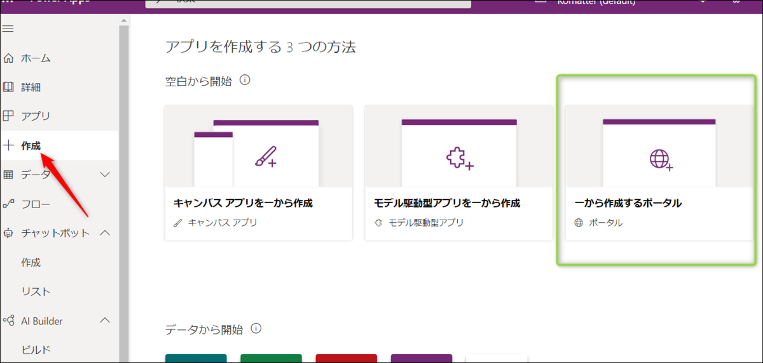
Task: Click the portal card thumbnail with globe
Action: pyautogui.click(x=659, y=146)
